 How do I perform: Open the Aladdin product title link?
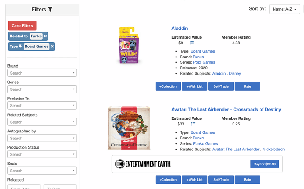180,29
